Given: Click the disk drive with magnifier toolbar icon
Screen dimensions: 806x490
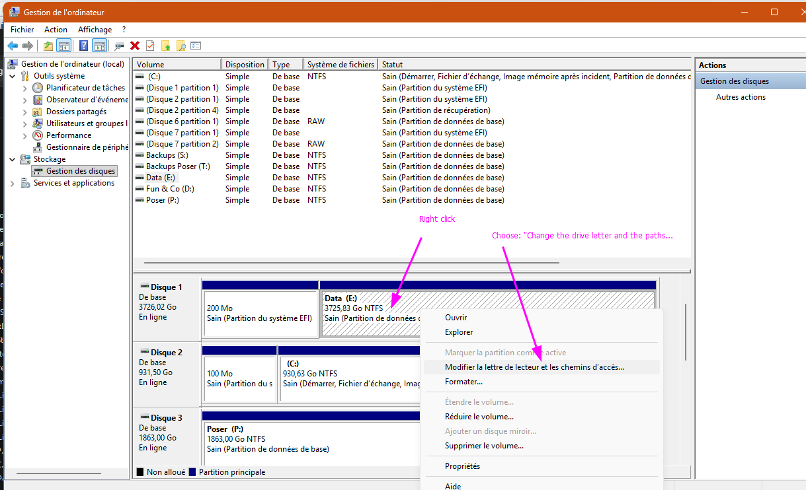Looking at the screenshot, I should click(120, 46).
